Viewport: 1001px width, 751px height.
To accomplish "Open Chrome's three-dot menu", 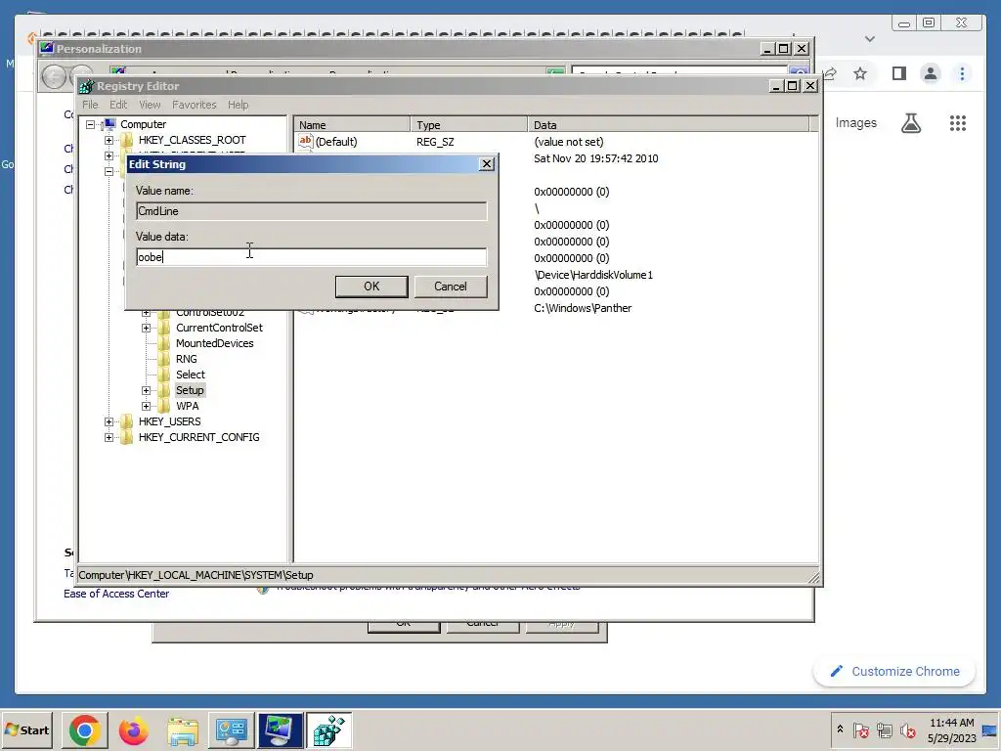I will 962,73.
